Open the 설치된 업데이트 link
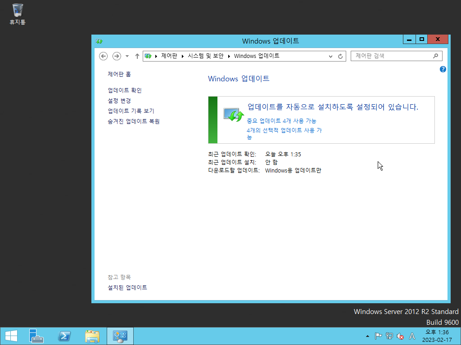 coord(127,287)
